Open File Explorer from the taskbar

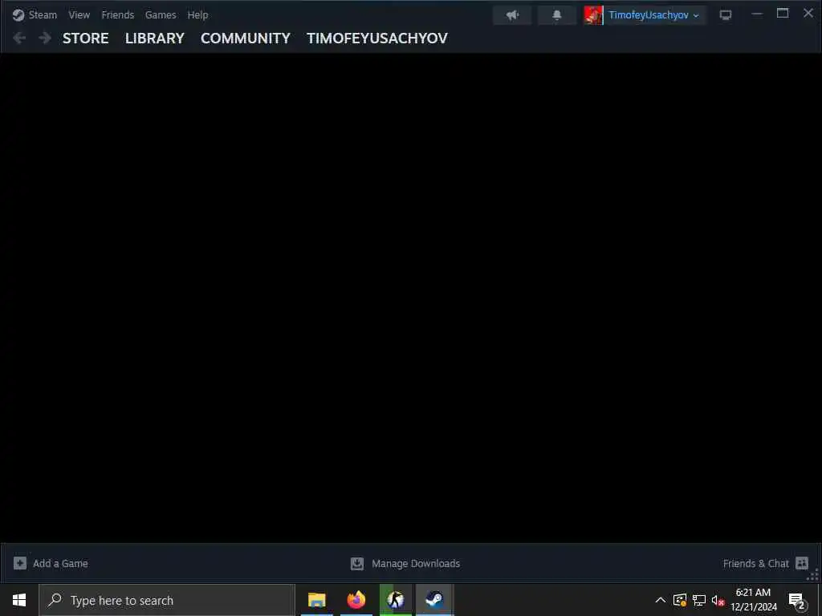pyautogui.click(x=316, y=600)
